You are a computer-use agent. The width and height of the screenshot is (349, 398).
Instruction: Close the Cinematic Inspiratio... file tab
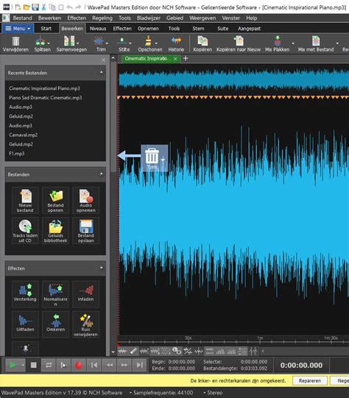(175, 59)
